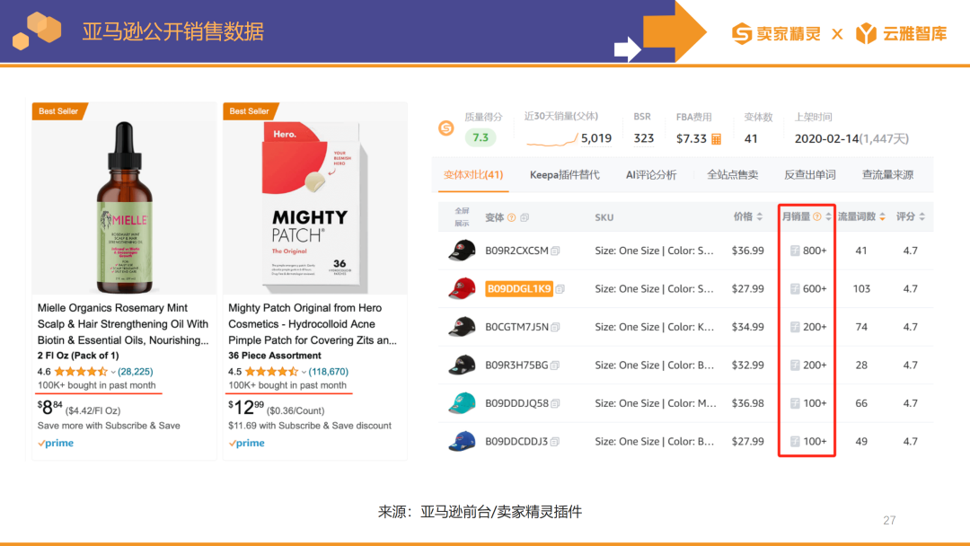
Task: Switch to the Keepa插件替代 tab
Action: 564,175
